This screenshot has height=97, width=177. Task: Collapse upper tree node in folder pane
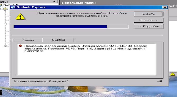click(x=5, y=24)
